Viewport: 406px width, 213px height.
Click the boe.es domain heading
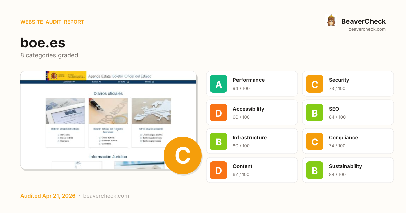click(43, 43)
